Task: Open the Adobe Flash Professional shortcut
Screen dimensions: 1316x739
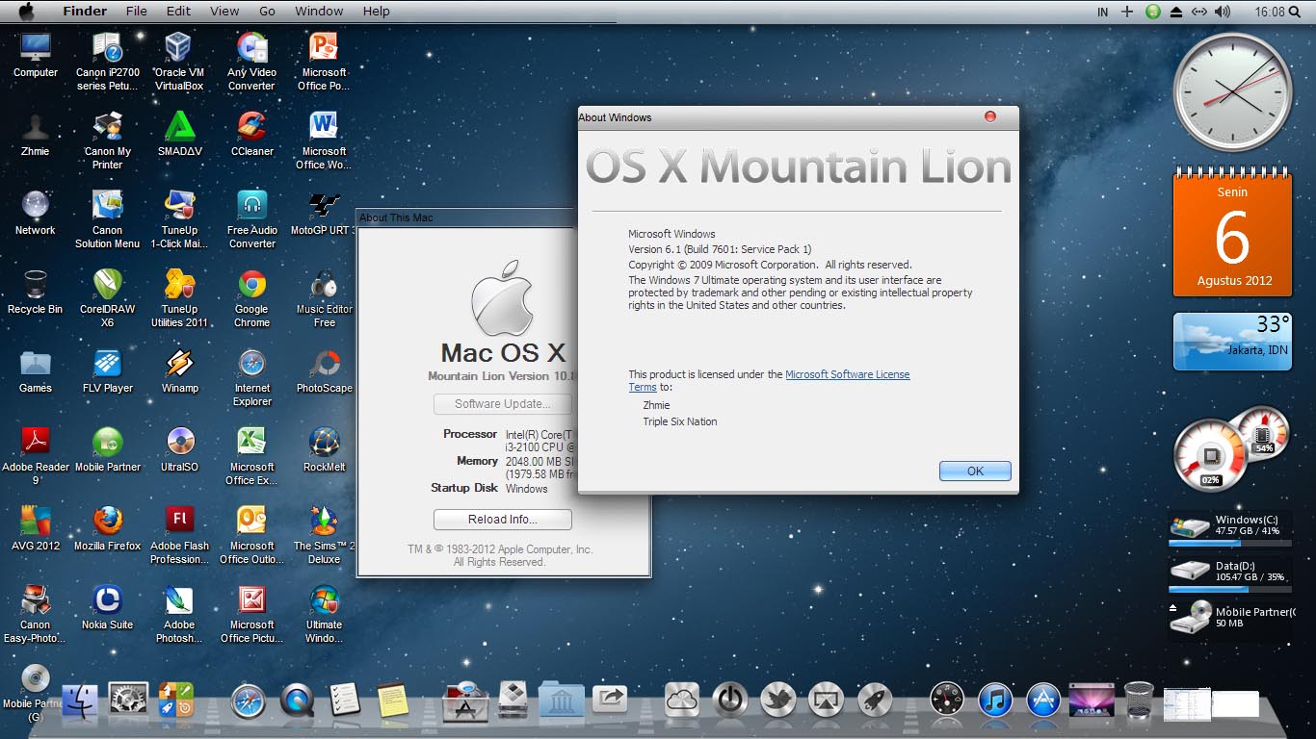Action: (179, 536)
